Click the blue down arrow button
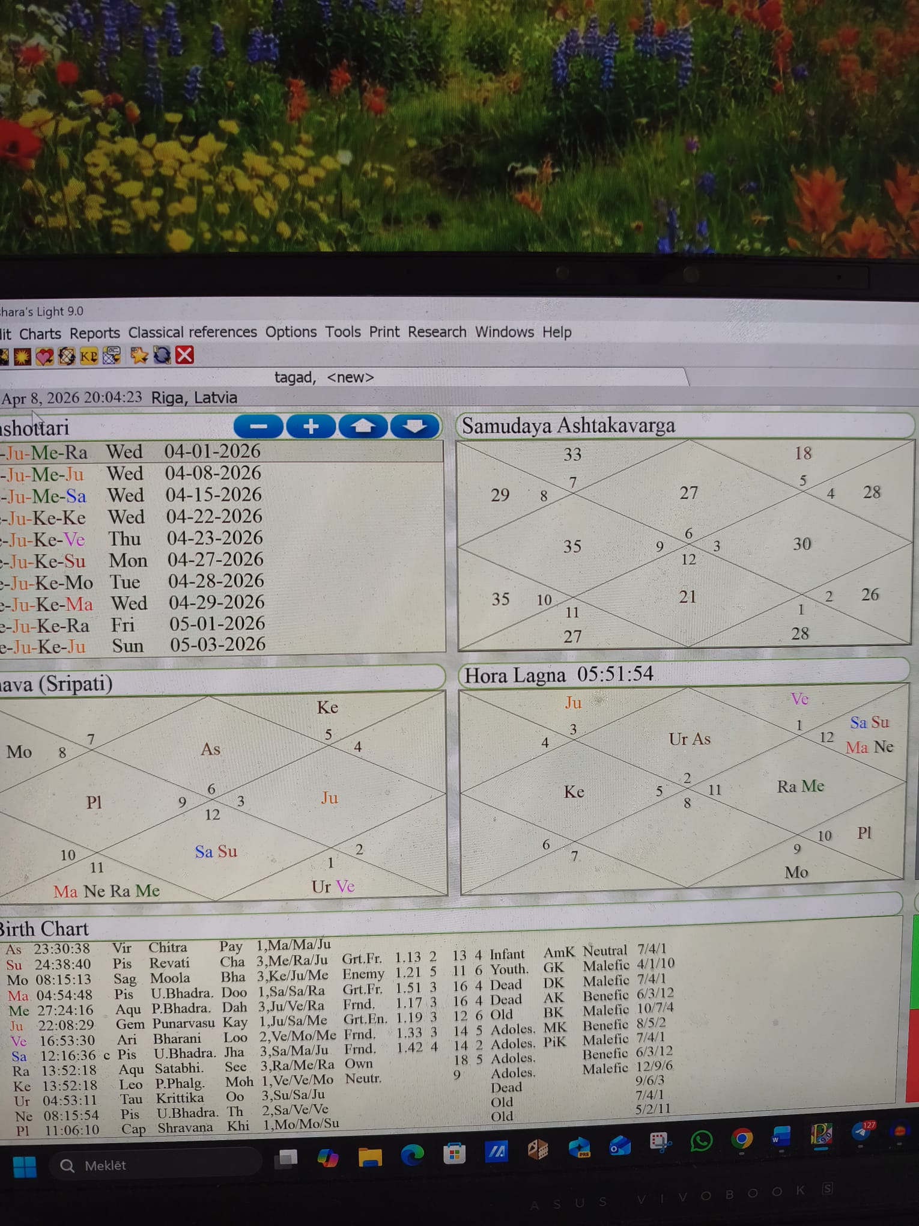 point(414,427)
